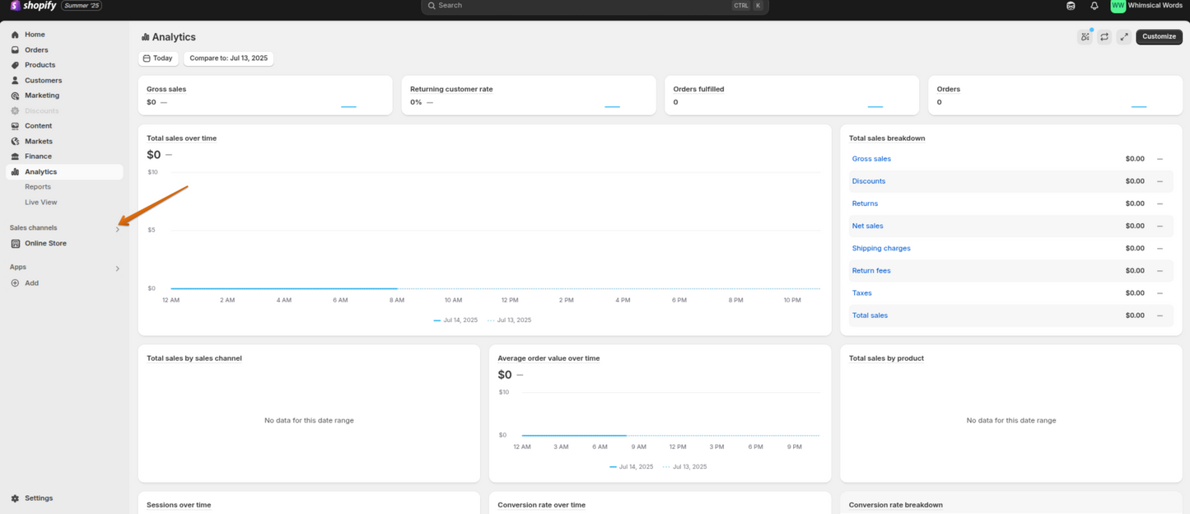1190x514 pixels.
Task: Open Markets via the globe icon
Action: point(15,142)
